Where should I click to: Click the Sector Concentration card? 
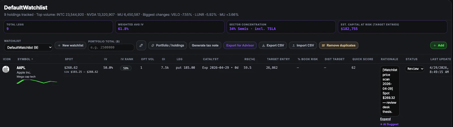pos(281,27)
